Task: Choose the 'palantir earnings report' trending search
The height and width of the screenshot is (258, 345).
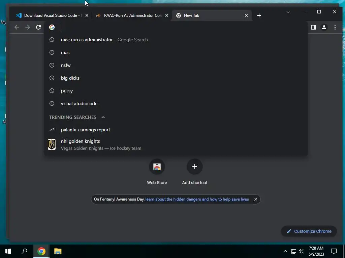Action: (x=176, y=130)
